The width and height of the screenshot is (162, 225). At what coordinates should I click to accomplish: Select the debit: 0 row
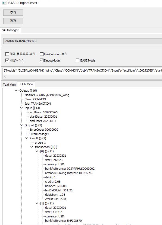[50, 177]
